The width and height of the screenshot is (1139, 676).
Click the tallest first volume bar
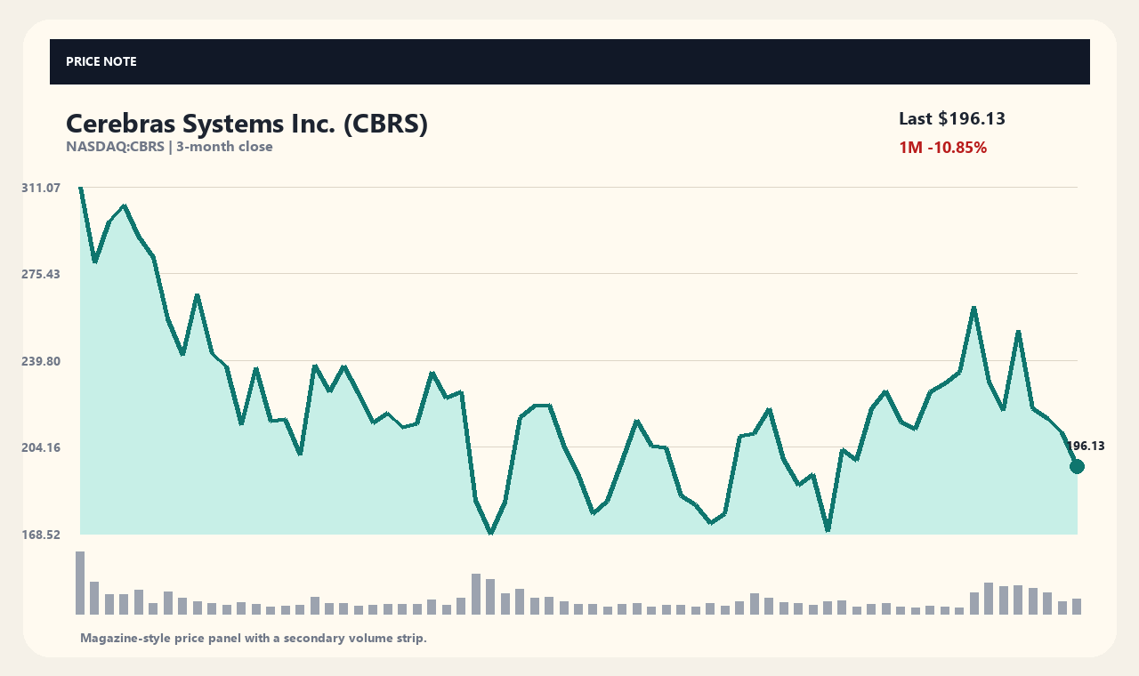point(80,583)
